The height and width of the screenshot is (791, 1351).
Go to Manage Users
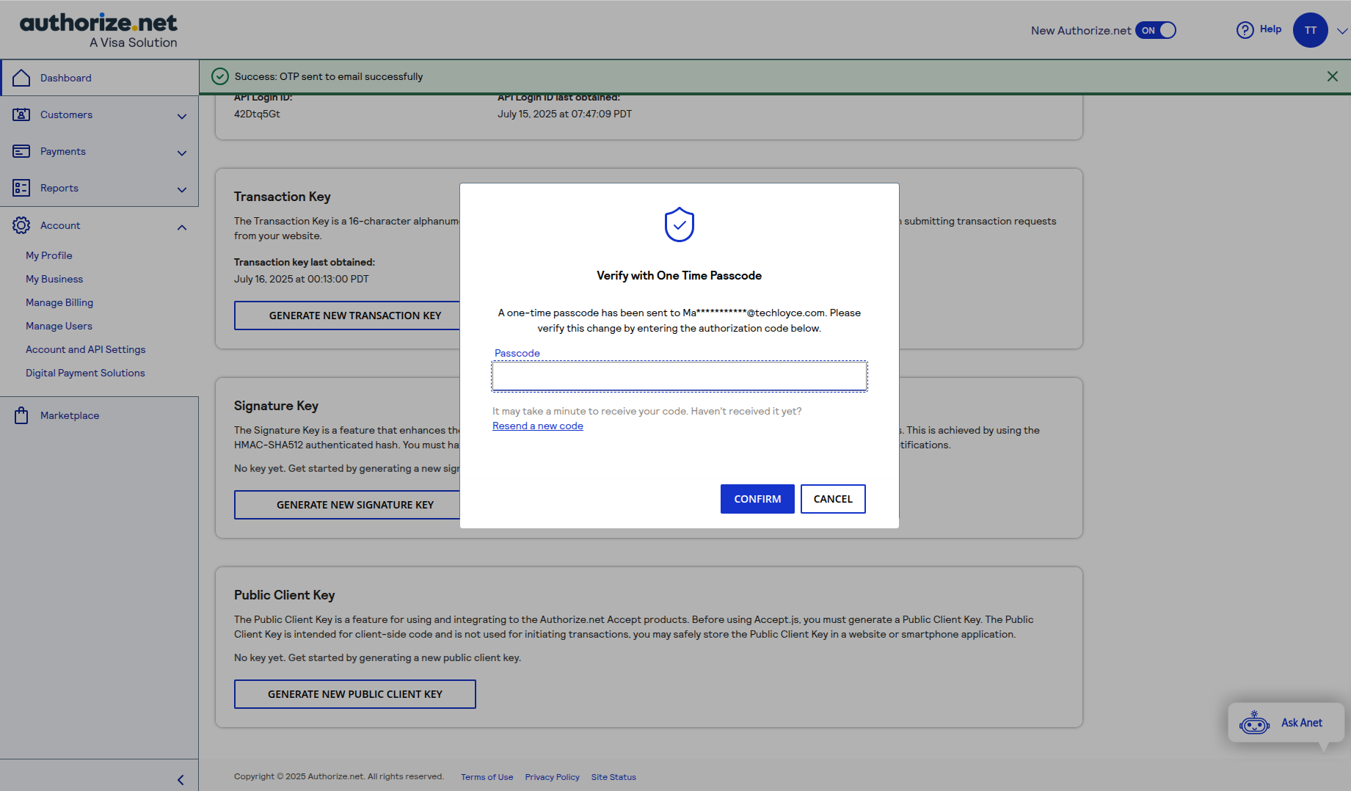tap(59, 326)
